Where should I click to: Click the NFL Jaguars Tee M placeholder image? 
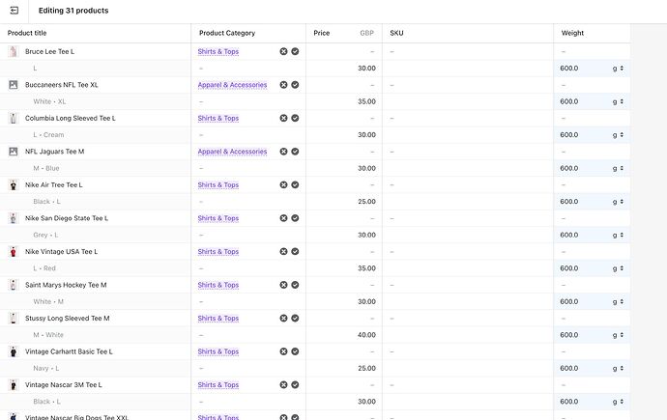[x=14, y=152]
